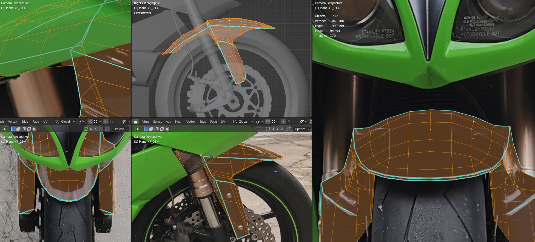Click the 'Vertices' statistics label
535x242 pixels.
(x=320, y=21)
